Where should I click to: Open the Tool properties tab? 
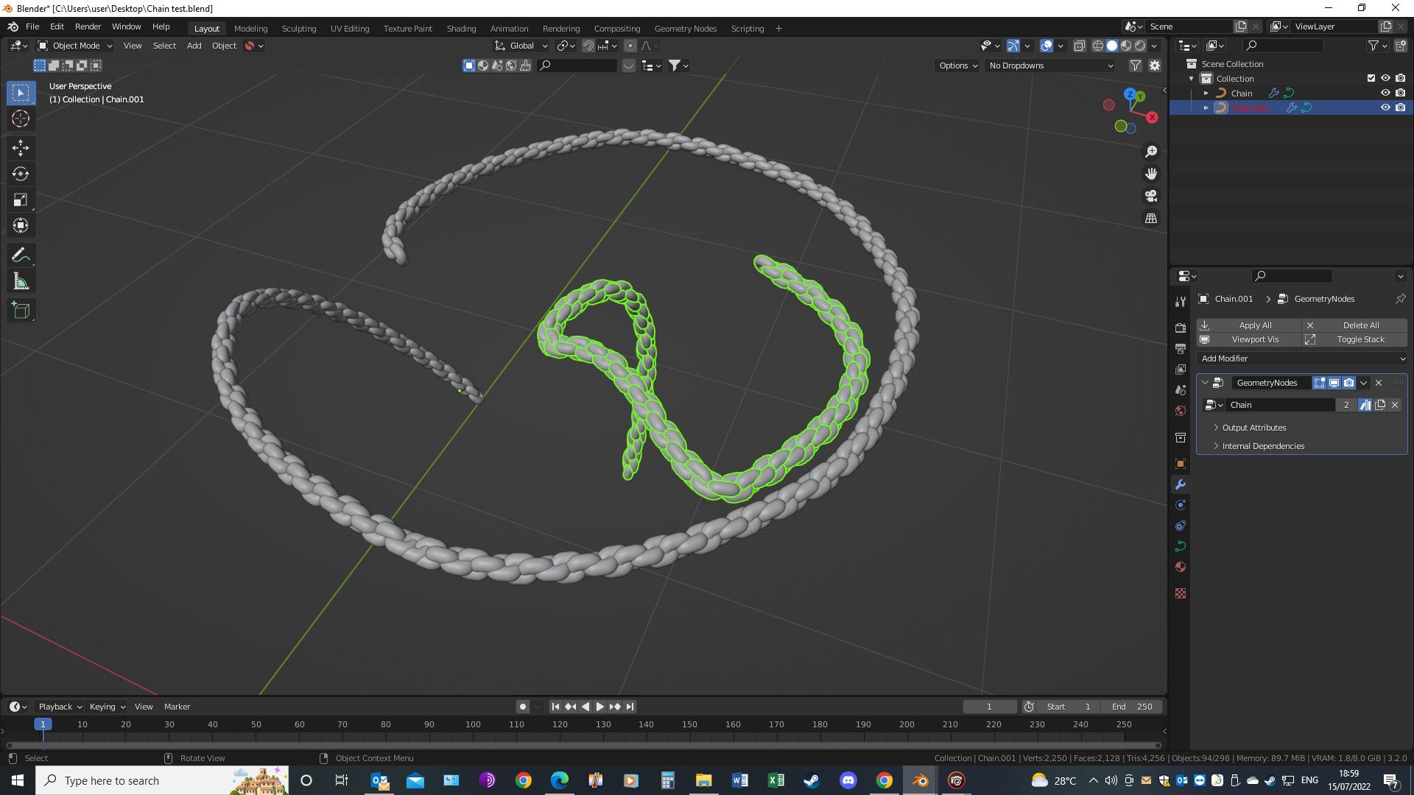point(1181,301)
